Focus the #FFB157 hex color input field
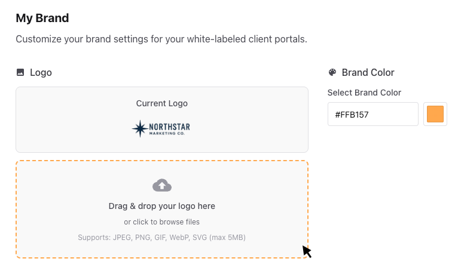Viewport: 458px width, 280px height. click(x=372, y=114)
